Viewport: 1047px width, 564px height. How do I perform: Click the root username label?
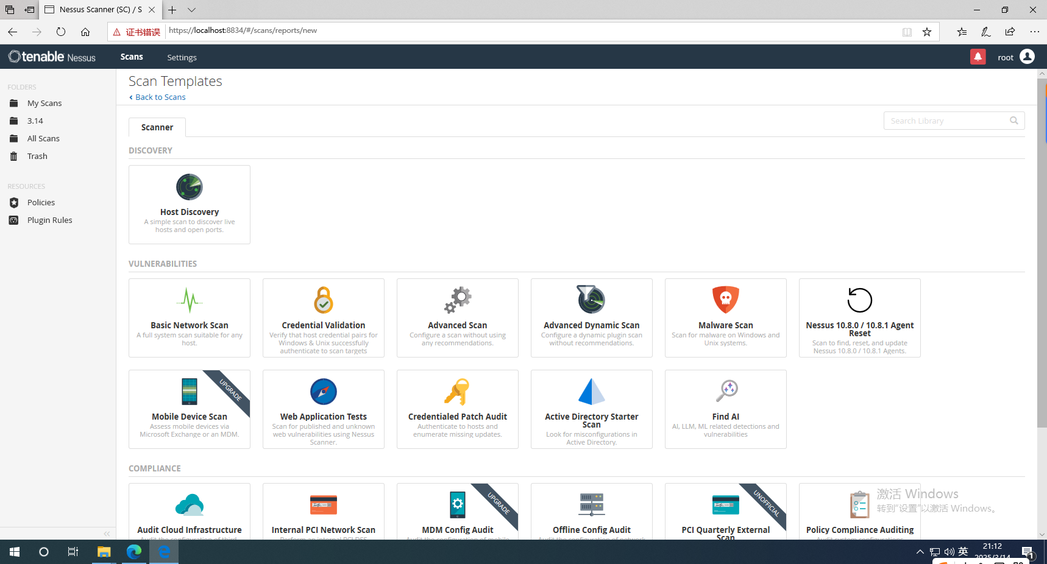click(1006, 57)
